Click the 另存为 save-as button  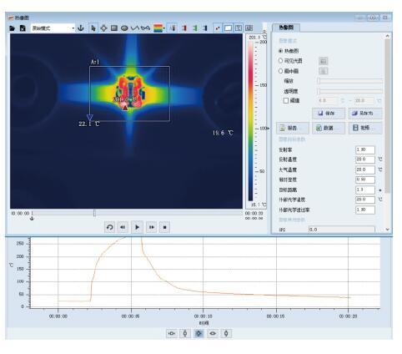point(365,114)
